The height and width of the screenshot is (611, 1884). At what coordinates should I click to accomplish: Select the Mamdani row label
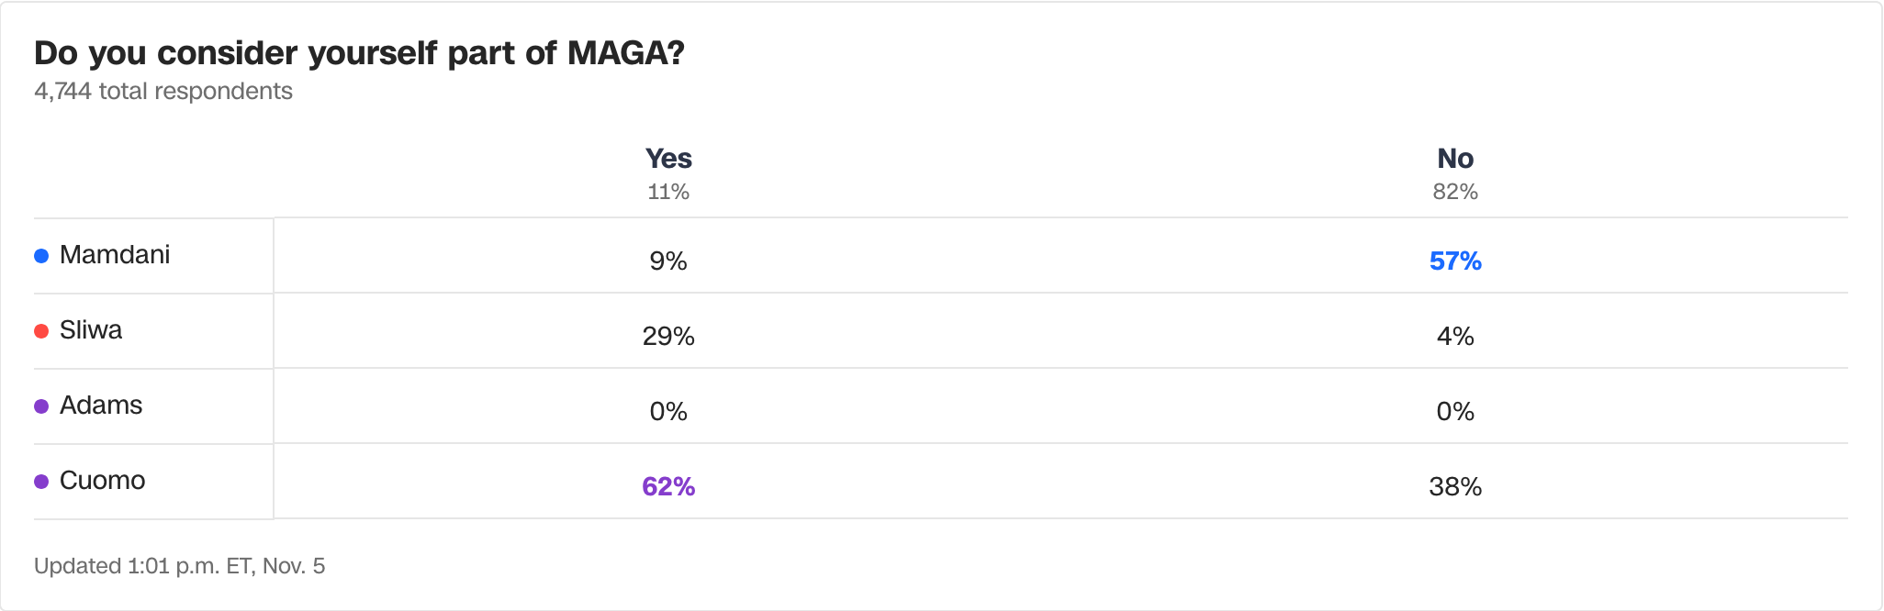click(115, 255)
